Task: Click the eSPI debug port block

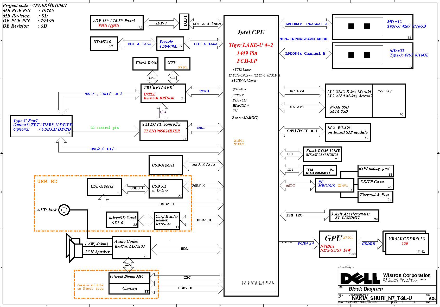Action: (x=375, y=171)
